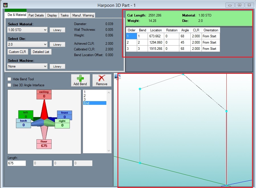
Task: Click the ceiling value box
Action: [44, 96]
